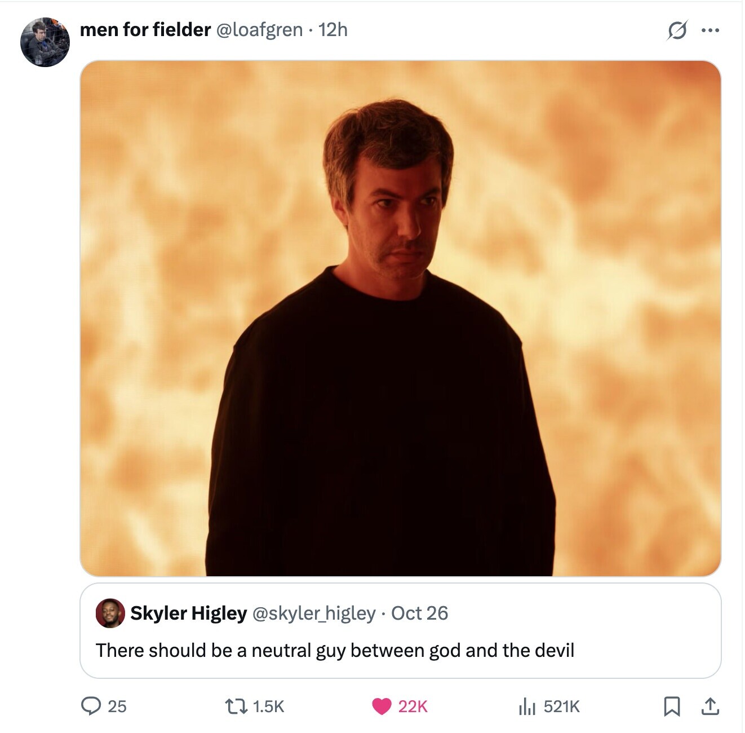Open the share post arrow menu

tap(711, 706)
